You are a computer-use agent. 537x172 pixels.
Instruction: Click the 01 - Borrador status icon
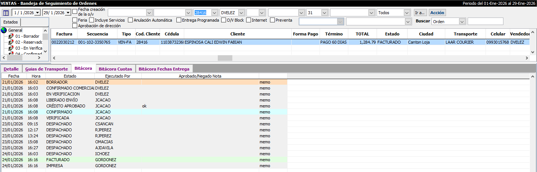[x=11, y=37]
